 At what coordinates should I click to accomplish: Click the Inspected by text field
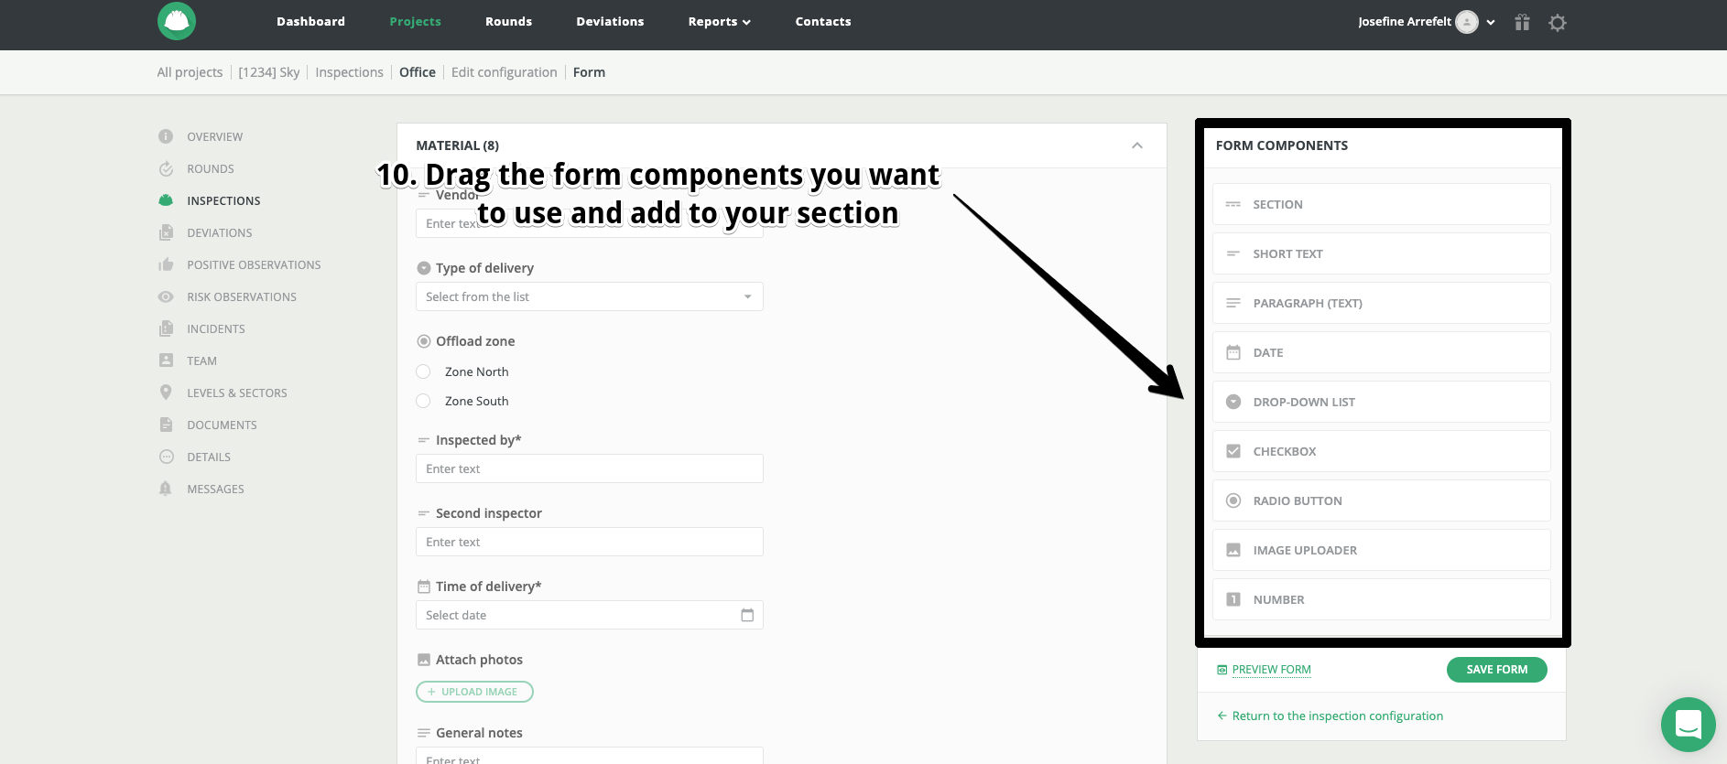click(590, 468)
